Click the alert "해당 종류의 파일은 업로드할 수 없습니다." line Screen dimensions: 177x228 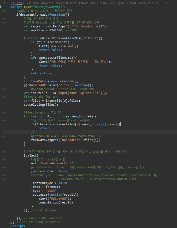(75, 62)
